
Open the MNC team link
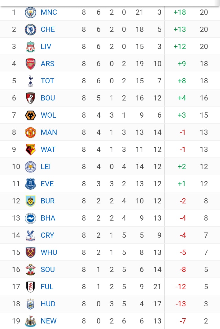49,12
